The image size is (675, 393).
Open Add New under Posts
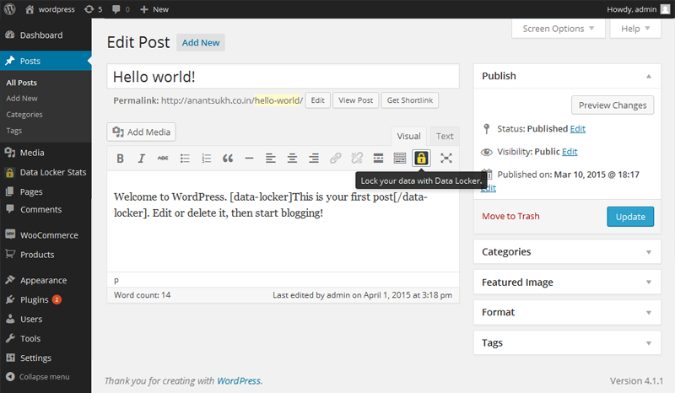coord(22,99)
